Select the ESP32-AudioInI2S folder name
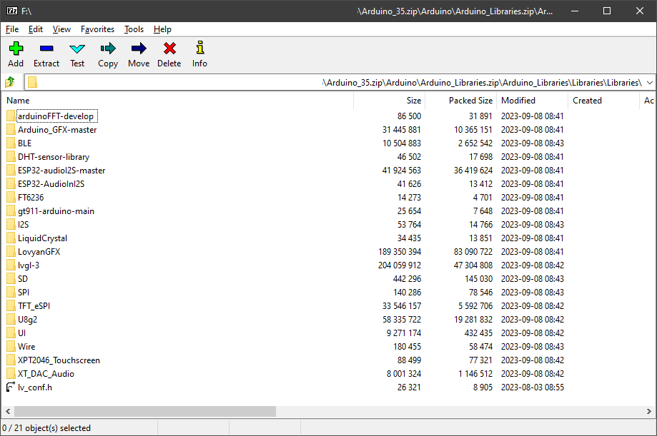The height and width of the screenshot is (436, 657). [51, 184]
